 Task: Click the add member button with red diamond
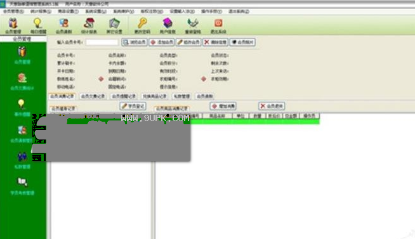[x=162, y=42]
